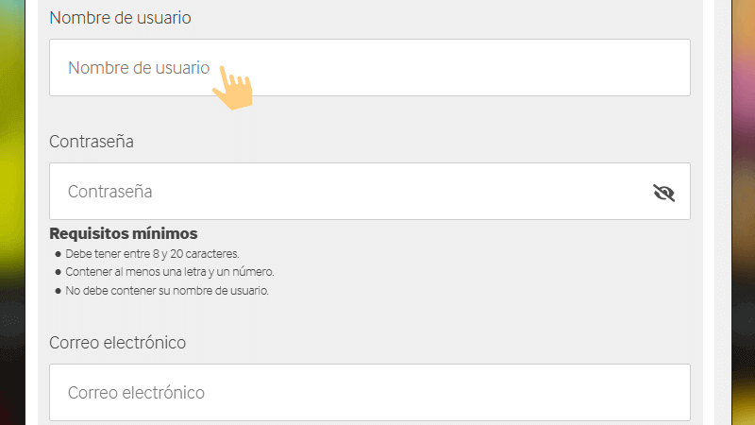The height and width of the screenshot is (425, 755).
Task: Toggle password visibility eye icon
Action: [664, 193]
